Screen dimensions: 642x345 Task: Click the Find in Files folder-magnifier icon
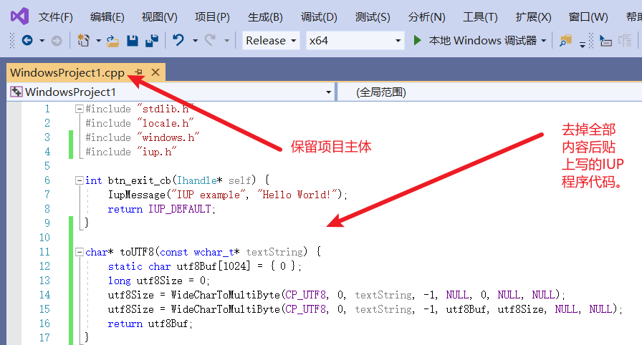tap(565, 41)
